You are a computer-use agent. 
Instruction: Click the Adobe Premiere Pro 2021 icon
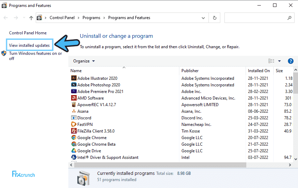coord(74,91)
